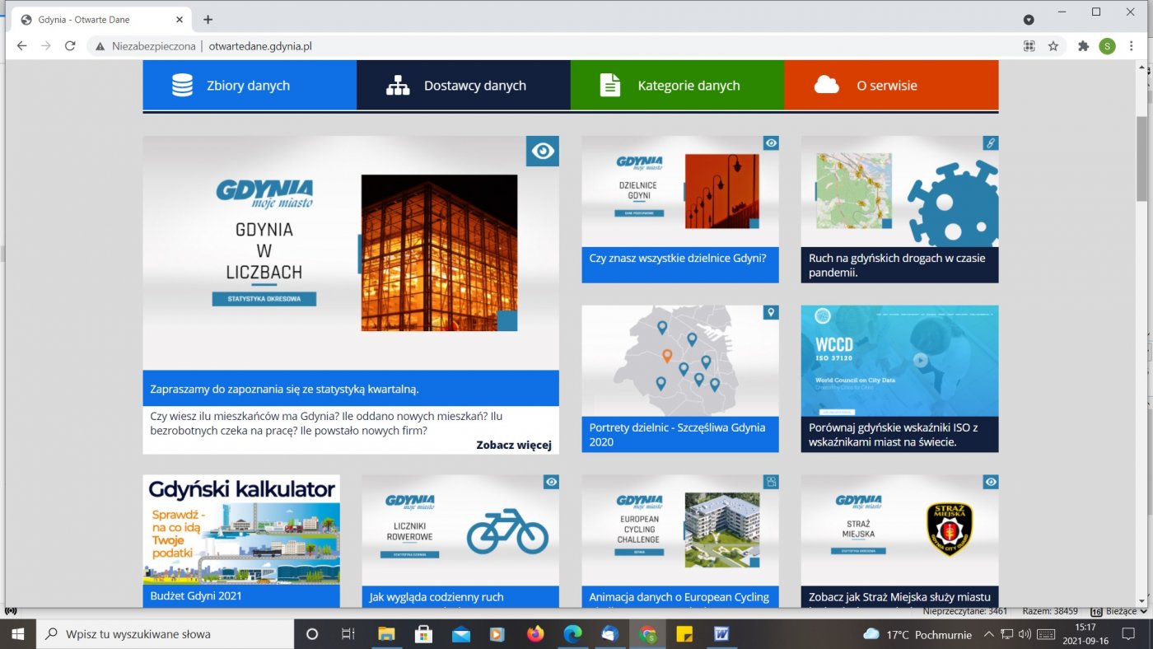Click the map pin icon on Portrety dzielnic tile
The width and height of the screenshot is (1153, 649).
[771, 313]
